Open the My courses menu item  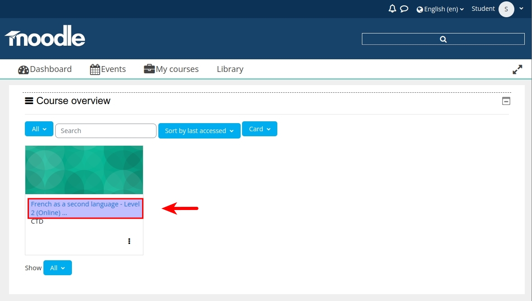point(171,69)
